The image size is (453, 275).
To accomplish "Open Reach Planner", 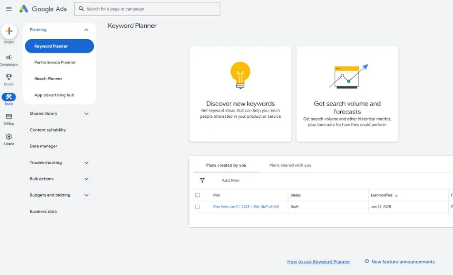I will (x=48, y=79).
